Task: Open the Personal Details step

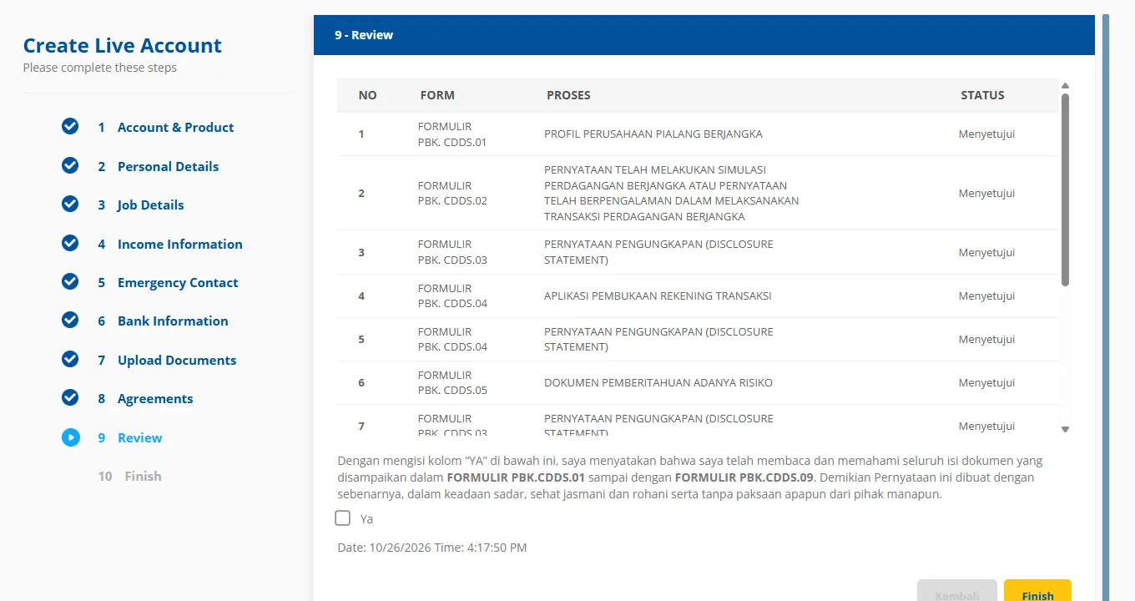Action: point(168,166)
